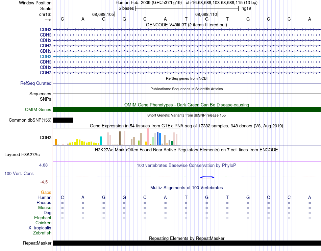Click the Sequences track label

(40, 94)
